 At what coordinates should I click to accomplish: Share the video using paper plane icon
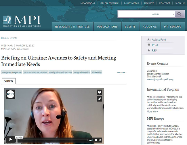coord(99,99)
